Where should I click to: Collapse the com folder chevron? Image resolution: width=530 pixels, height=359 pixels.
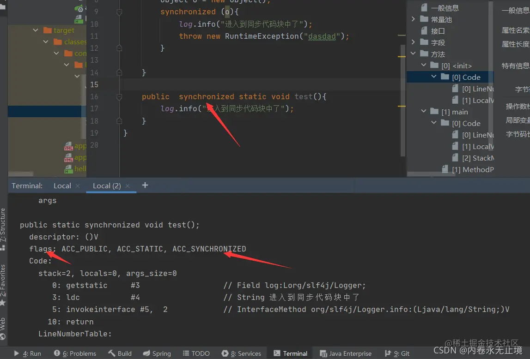click(56, 54)
